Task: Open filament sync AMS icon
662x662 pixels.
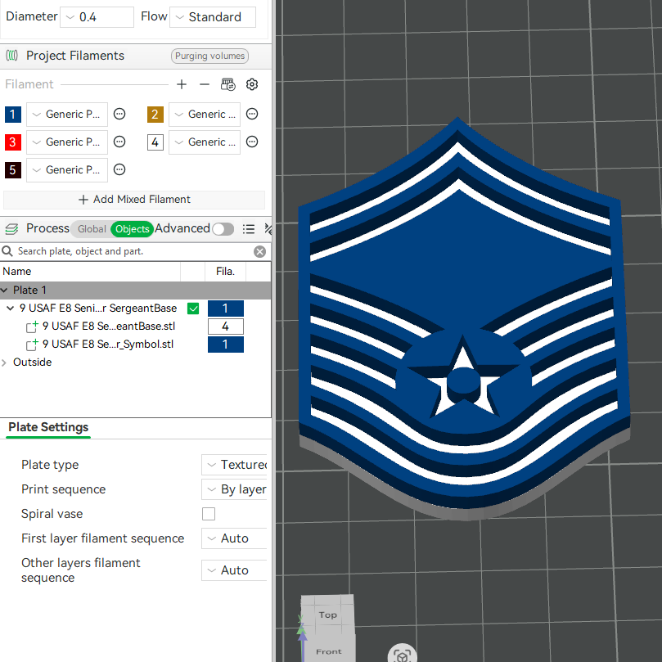Action: (x=228, y=84)
